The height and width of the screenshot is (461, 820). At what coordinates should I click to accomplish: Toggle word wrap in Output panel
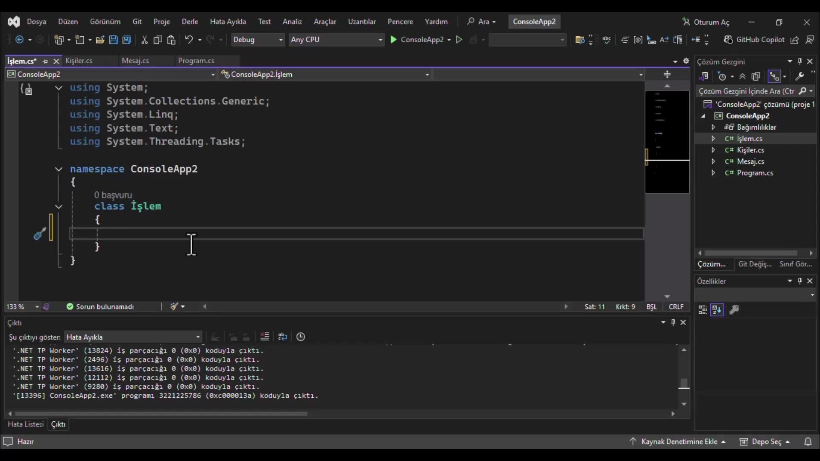tap(282, 337)
